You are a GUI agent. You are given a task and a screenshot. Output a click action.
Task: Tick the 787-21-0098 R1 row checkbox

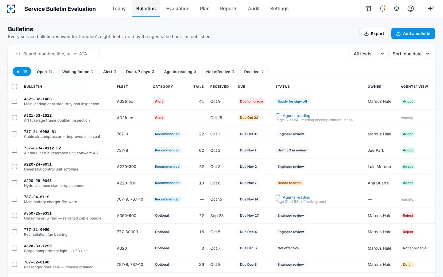pos(14,134)
